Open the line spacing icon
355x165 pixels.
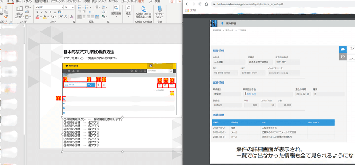pos(96,7)
